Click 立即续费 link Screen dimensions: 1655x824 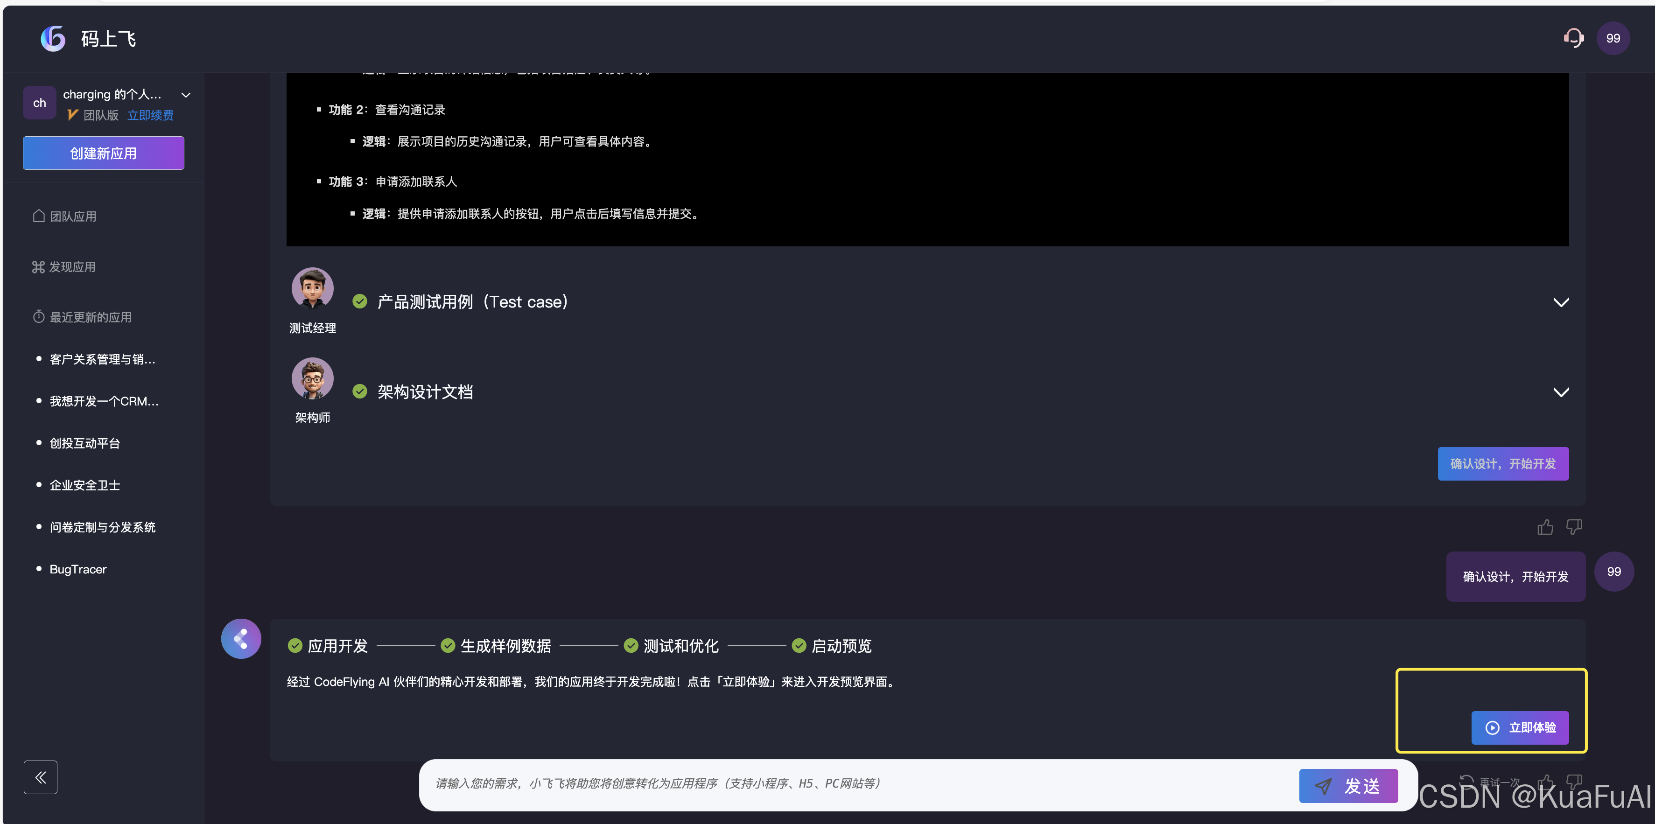(x=150, y=115)
